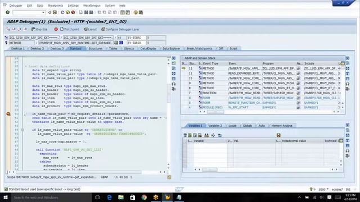Click the delete icon in variables toolbar

pos(185,135)
